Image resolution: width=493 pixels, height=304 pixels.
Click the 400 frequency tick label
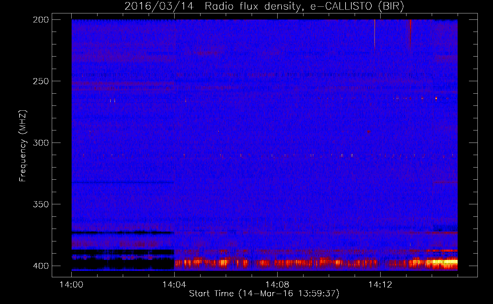(x=41, y=266)
